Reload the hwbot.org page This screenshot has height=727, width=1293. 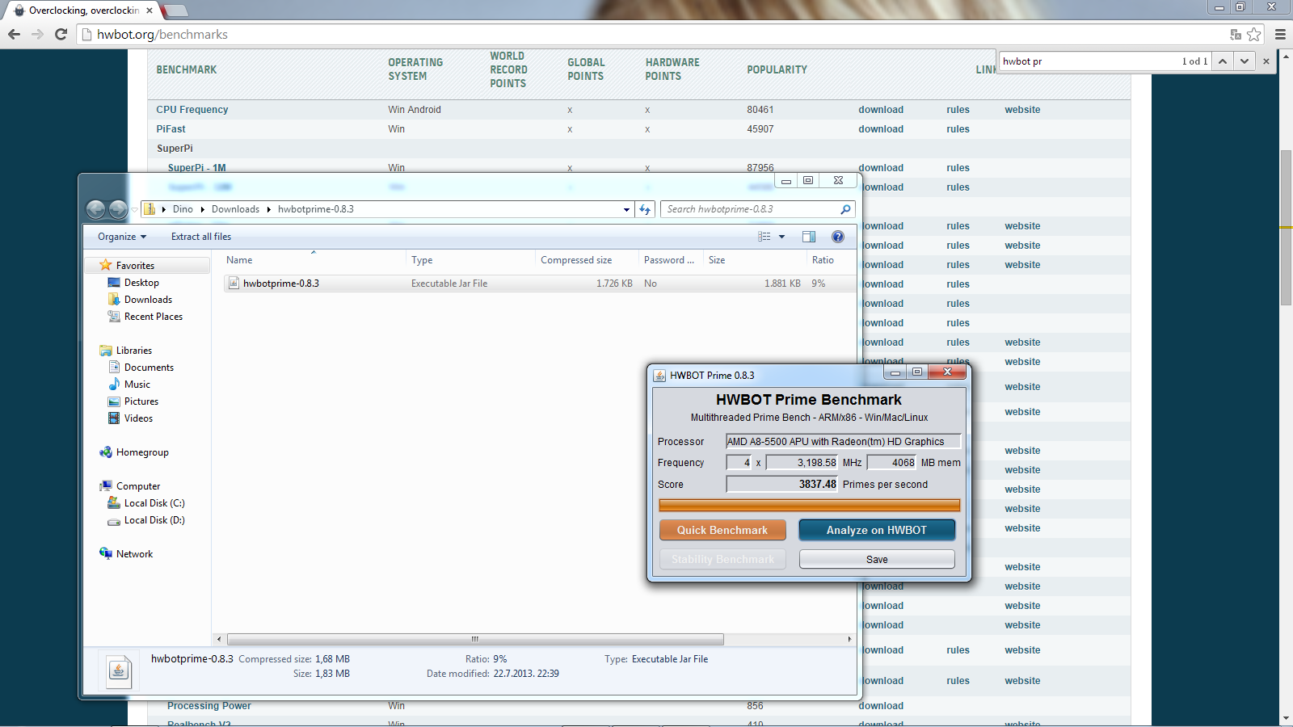[61, 34]
